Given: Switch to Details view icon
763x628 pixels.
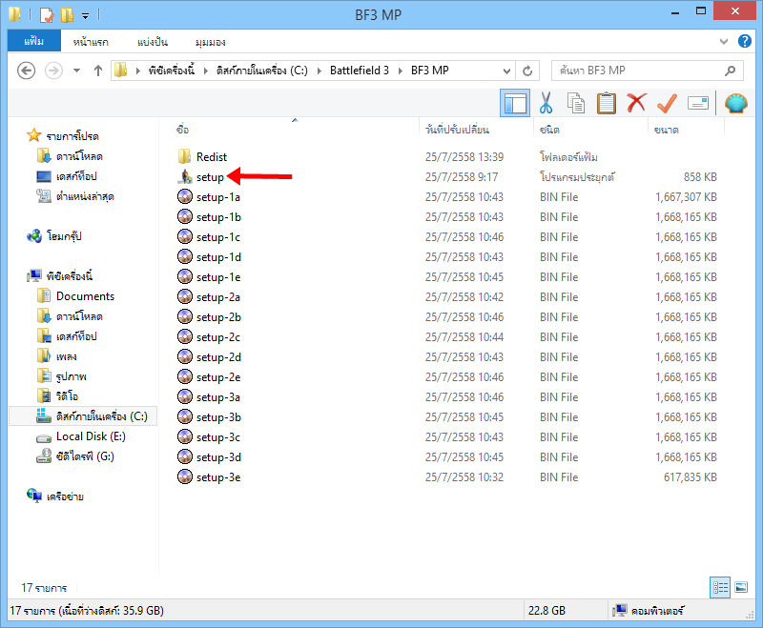Looking at the screenshot, I should pos(720,588).
